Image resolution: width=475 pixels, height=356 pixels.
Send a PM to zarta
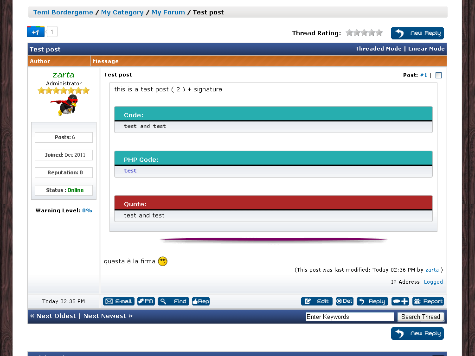coord(146,301)
